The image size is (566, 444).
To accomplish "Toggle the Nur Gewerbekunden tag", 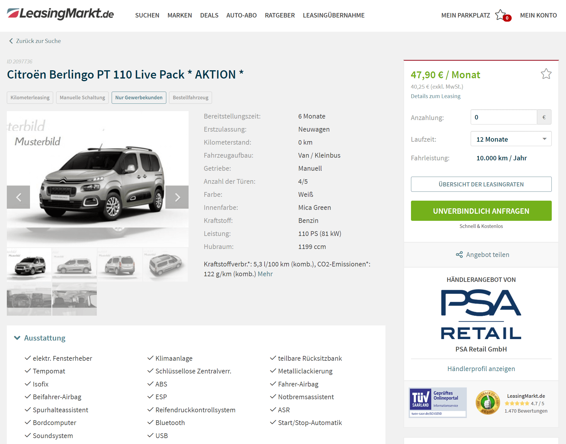I will tap(139, 98).
